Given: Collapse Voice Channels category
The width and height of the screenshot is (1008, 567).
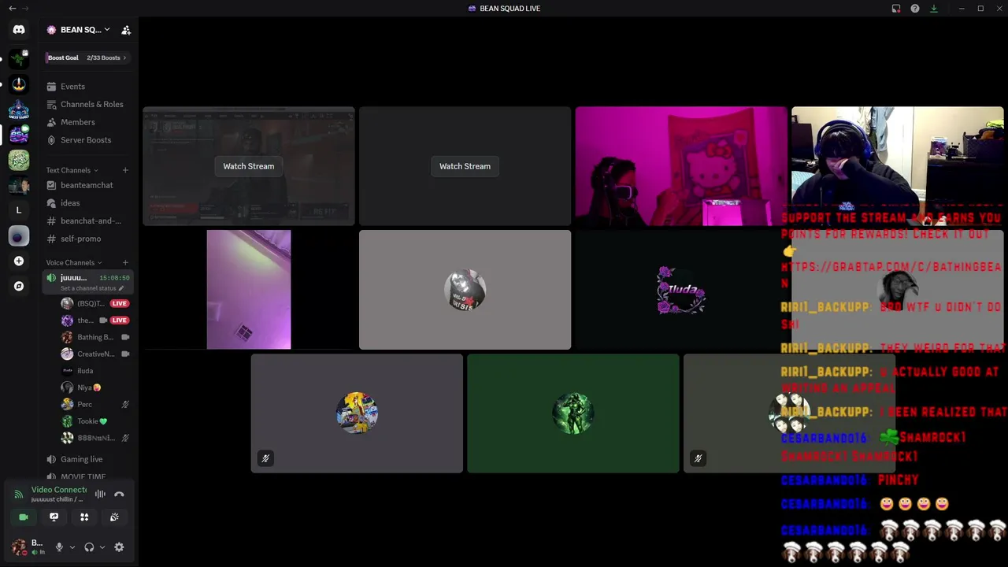Looking at the screenshot, I should coord(74,262).
